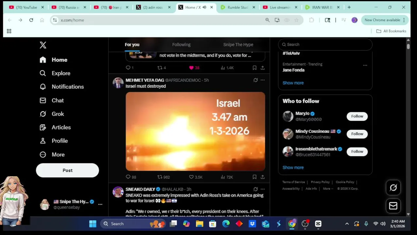Open All Bookmarks folder
Screen dimensions: 417x235
coord(391,31)
